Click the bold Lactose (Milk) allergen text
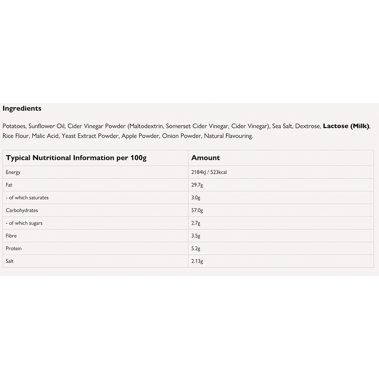The width and height of the screenshot is (379, 379). pyautogui.click(x=346, y=126)
